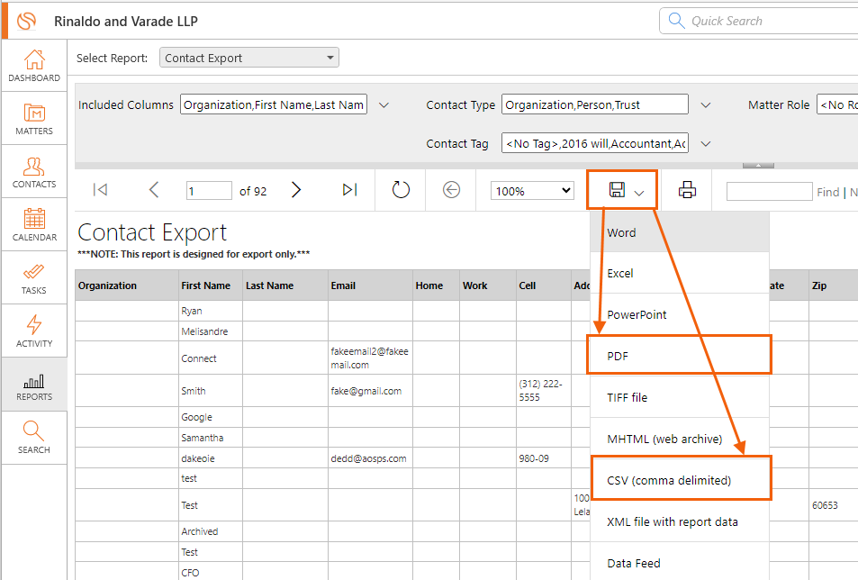The image size is (858, 580).
Task: Open the Select Report dropdown
Action: (249, 58)
